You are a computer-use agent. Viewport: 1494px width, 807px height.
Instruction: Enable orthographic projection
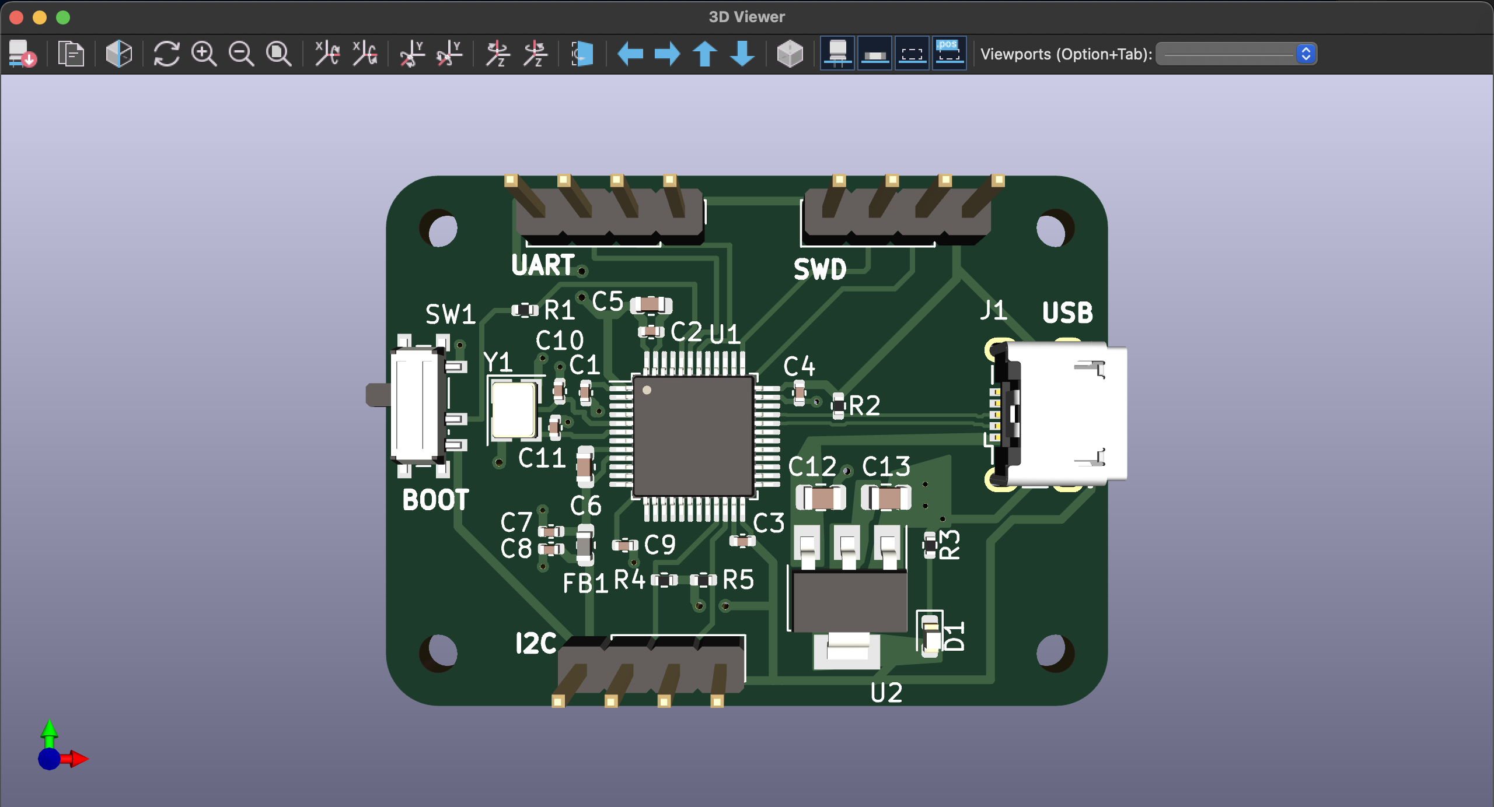(791, 54)
